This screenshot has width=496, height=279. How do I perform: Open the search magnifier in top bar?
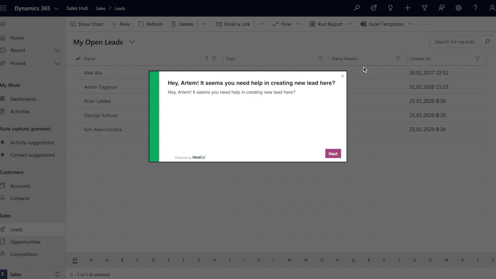pyautogui.click(x=356, y=8)
